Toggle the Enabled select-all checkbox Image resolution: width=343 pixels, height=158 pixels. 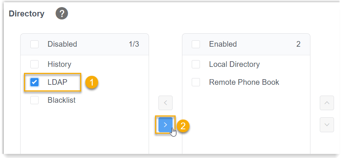[x=196, y=44]
